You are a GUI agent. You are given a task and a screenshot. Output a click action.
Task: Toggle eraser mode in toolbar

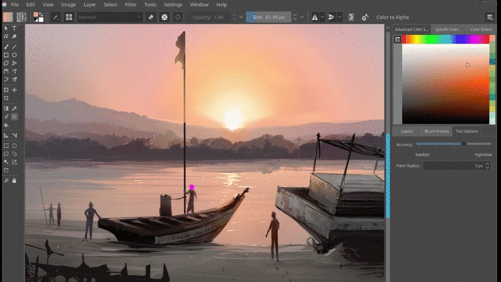pyautogui.click(x=151, y=17)
